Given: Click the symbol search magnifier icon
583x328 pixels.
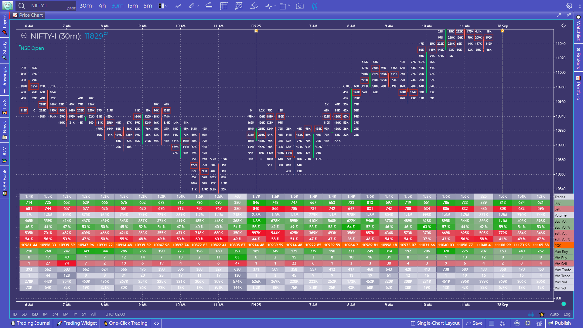Looking at the screenshot, I should [22, 6].
